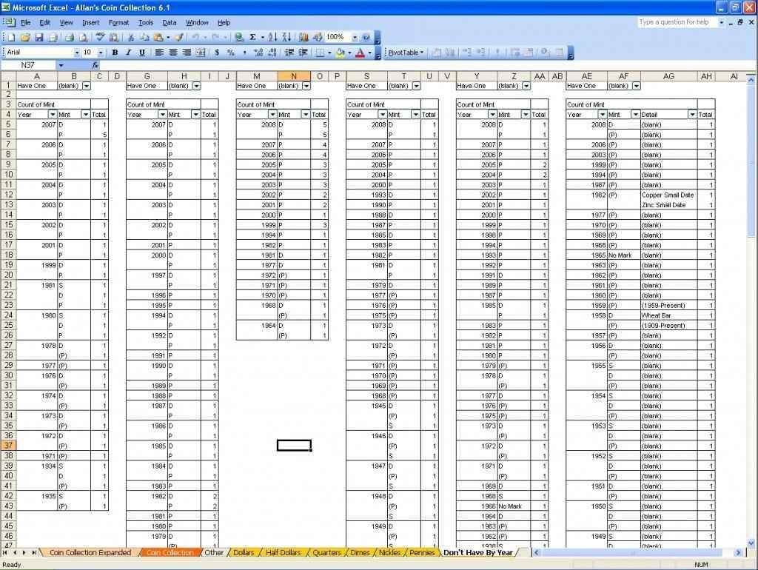Switch to the Quarters sheet tab
Viewport: 758px width, 570px height.
click(x=326, y=552)
